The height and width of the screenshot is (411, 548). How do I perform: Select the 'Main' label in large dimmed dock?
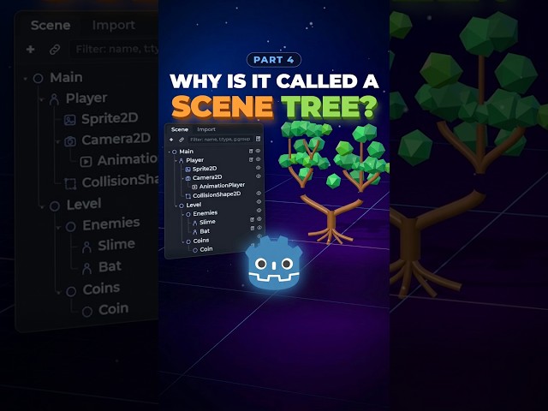tap(67, 77)
